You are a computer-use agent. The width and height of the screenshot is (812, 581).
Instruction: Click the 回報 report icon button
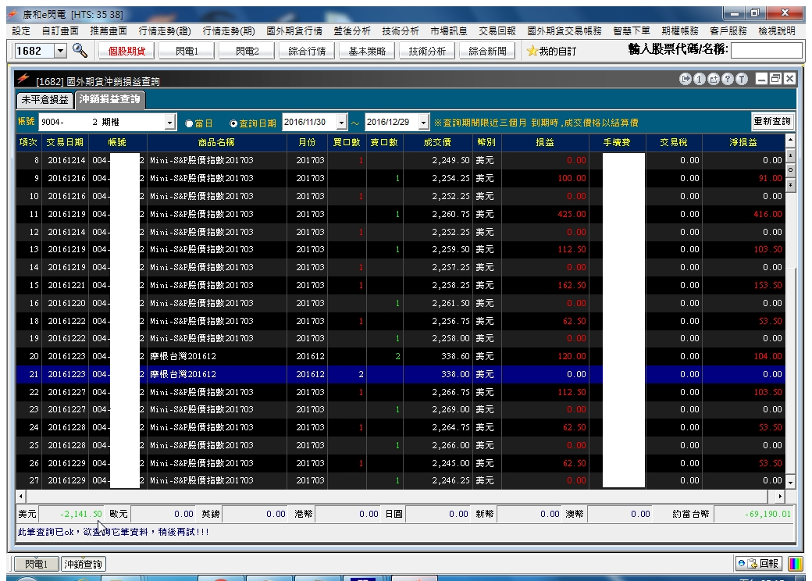point(759,563)
